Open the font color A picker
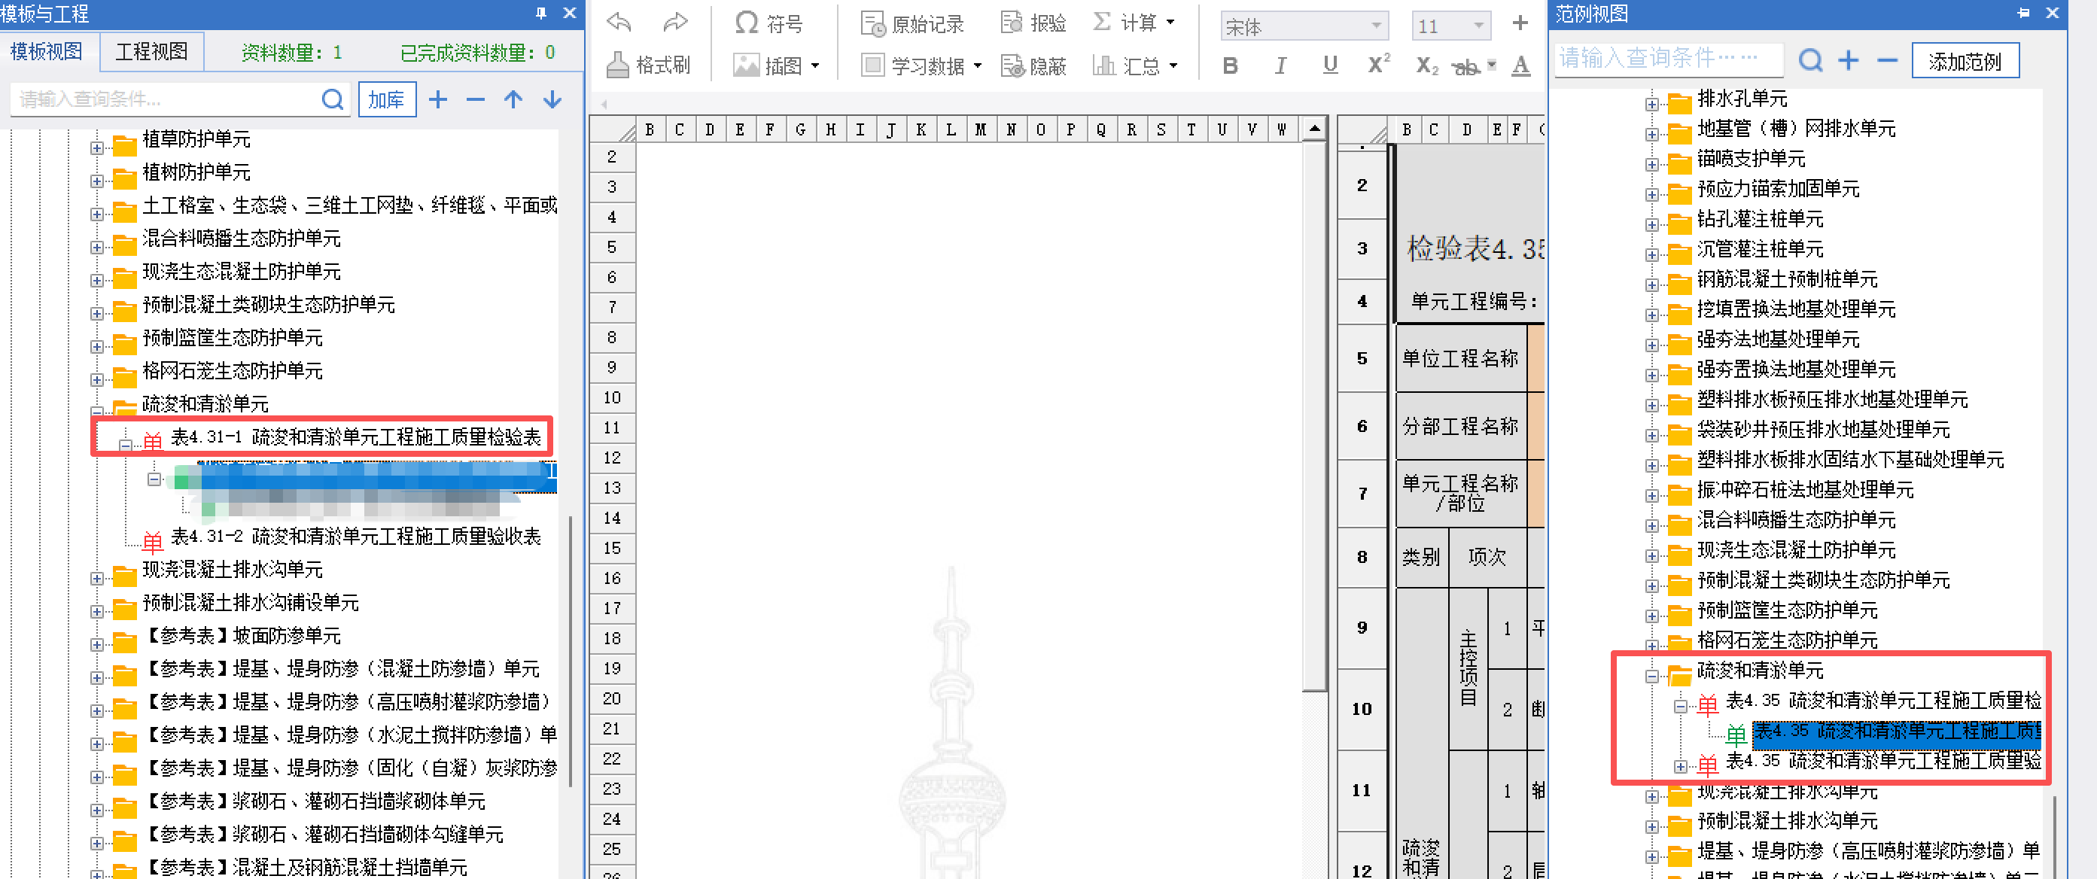The width and height of the screenshot is (2097, 879). coord(1520,65)
